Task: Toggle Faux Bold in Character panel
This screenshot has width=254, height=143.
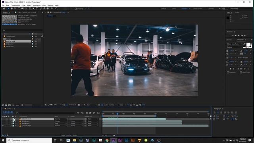Action: 230,69
